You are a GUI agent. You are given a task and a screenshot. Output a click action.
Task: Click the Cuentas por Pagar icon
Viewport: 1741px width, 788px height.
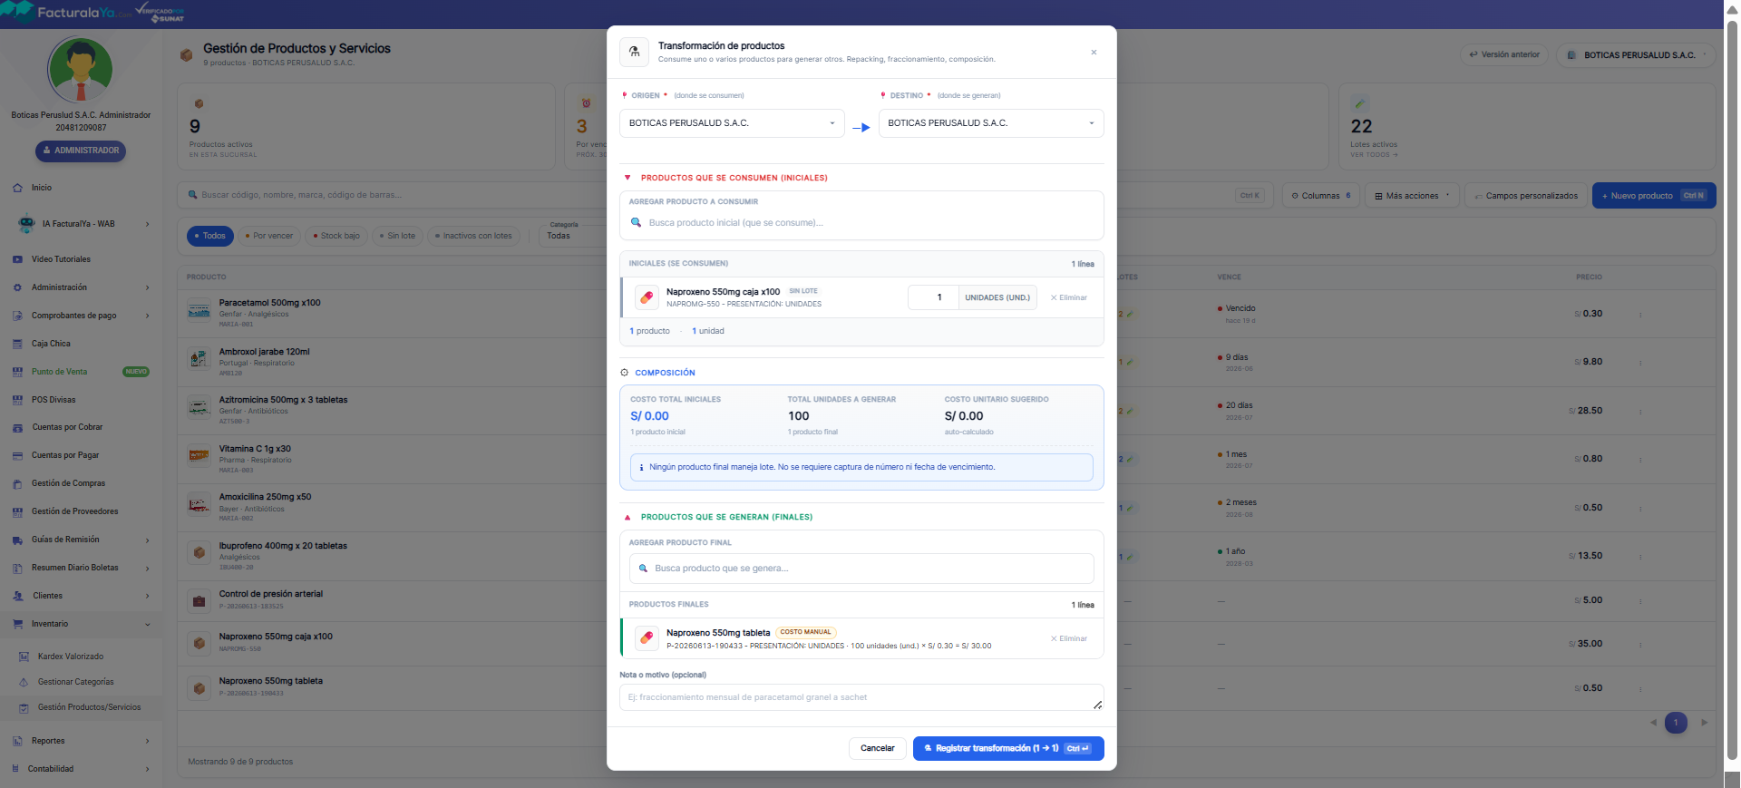pyautogui.click(x=17, y=456)
